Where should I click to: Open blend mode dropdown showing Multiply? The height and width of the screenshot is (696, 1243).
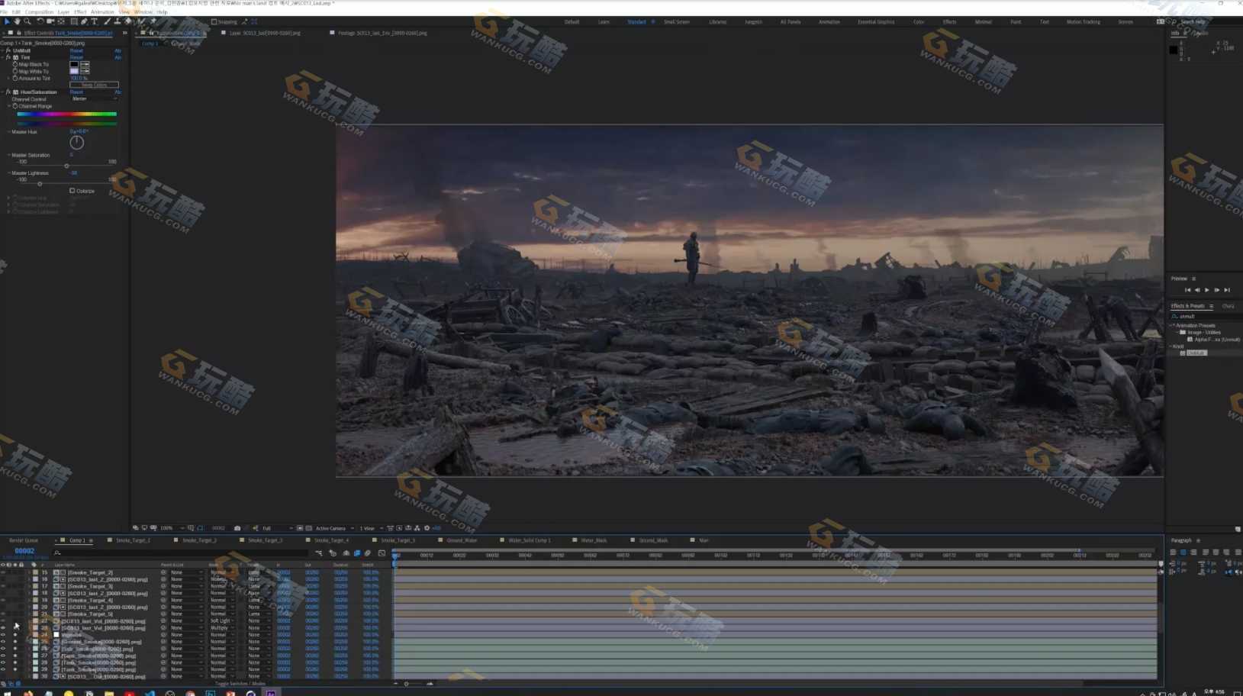(222, 628)
